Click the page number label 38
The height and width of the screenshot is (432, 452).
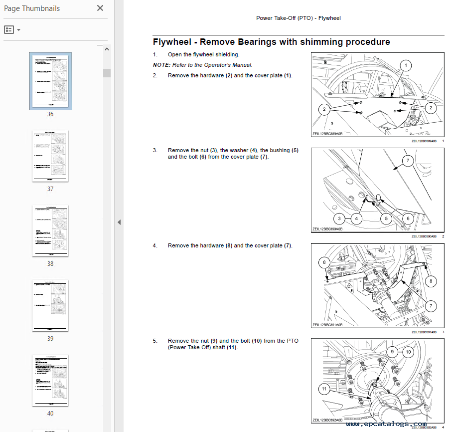(x=50, y=264)
